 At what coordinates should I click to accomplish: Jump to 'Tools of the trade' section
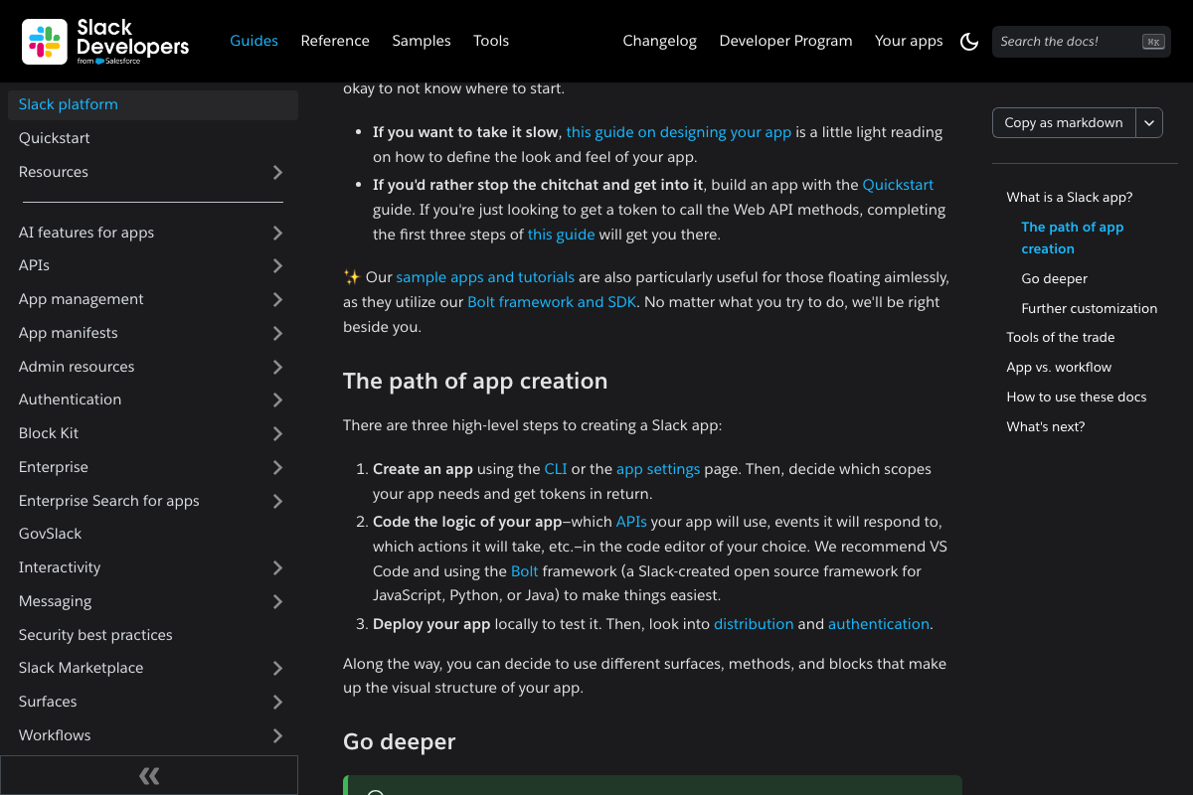point(1061,337)
